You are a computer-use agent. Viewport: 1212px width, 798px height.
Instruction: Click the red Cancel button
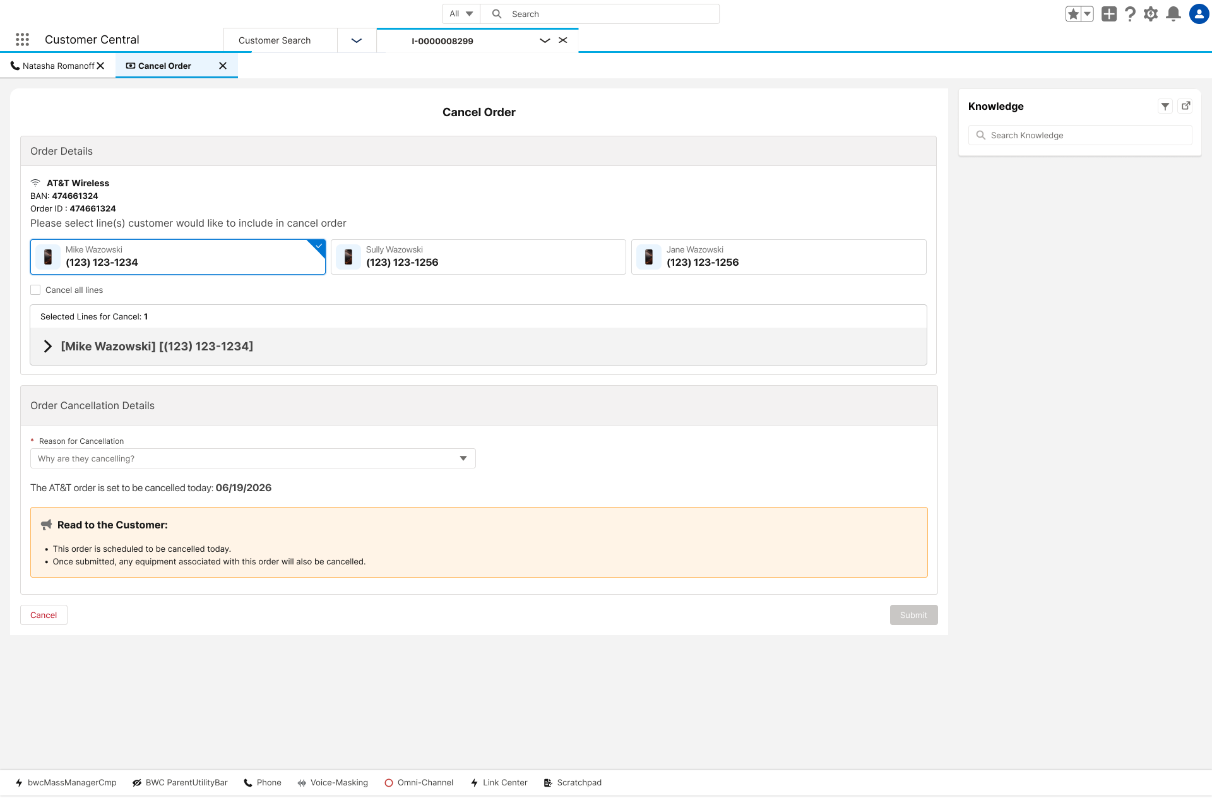pos(44,615)
